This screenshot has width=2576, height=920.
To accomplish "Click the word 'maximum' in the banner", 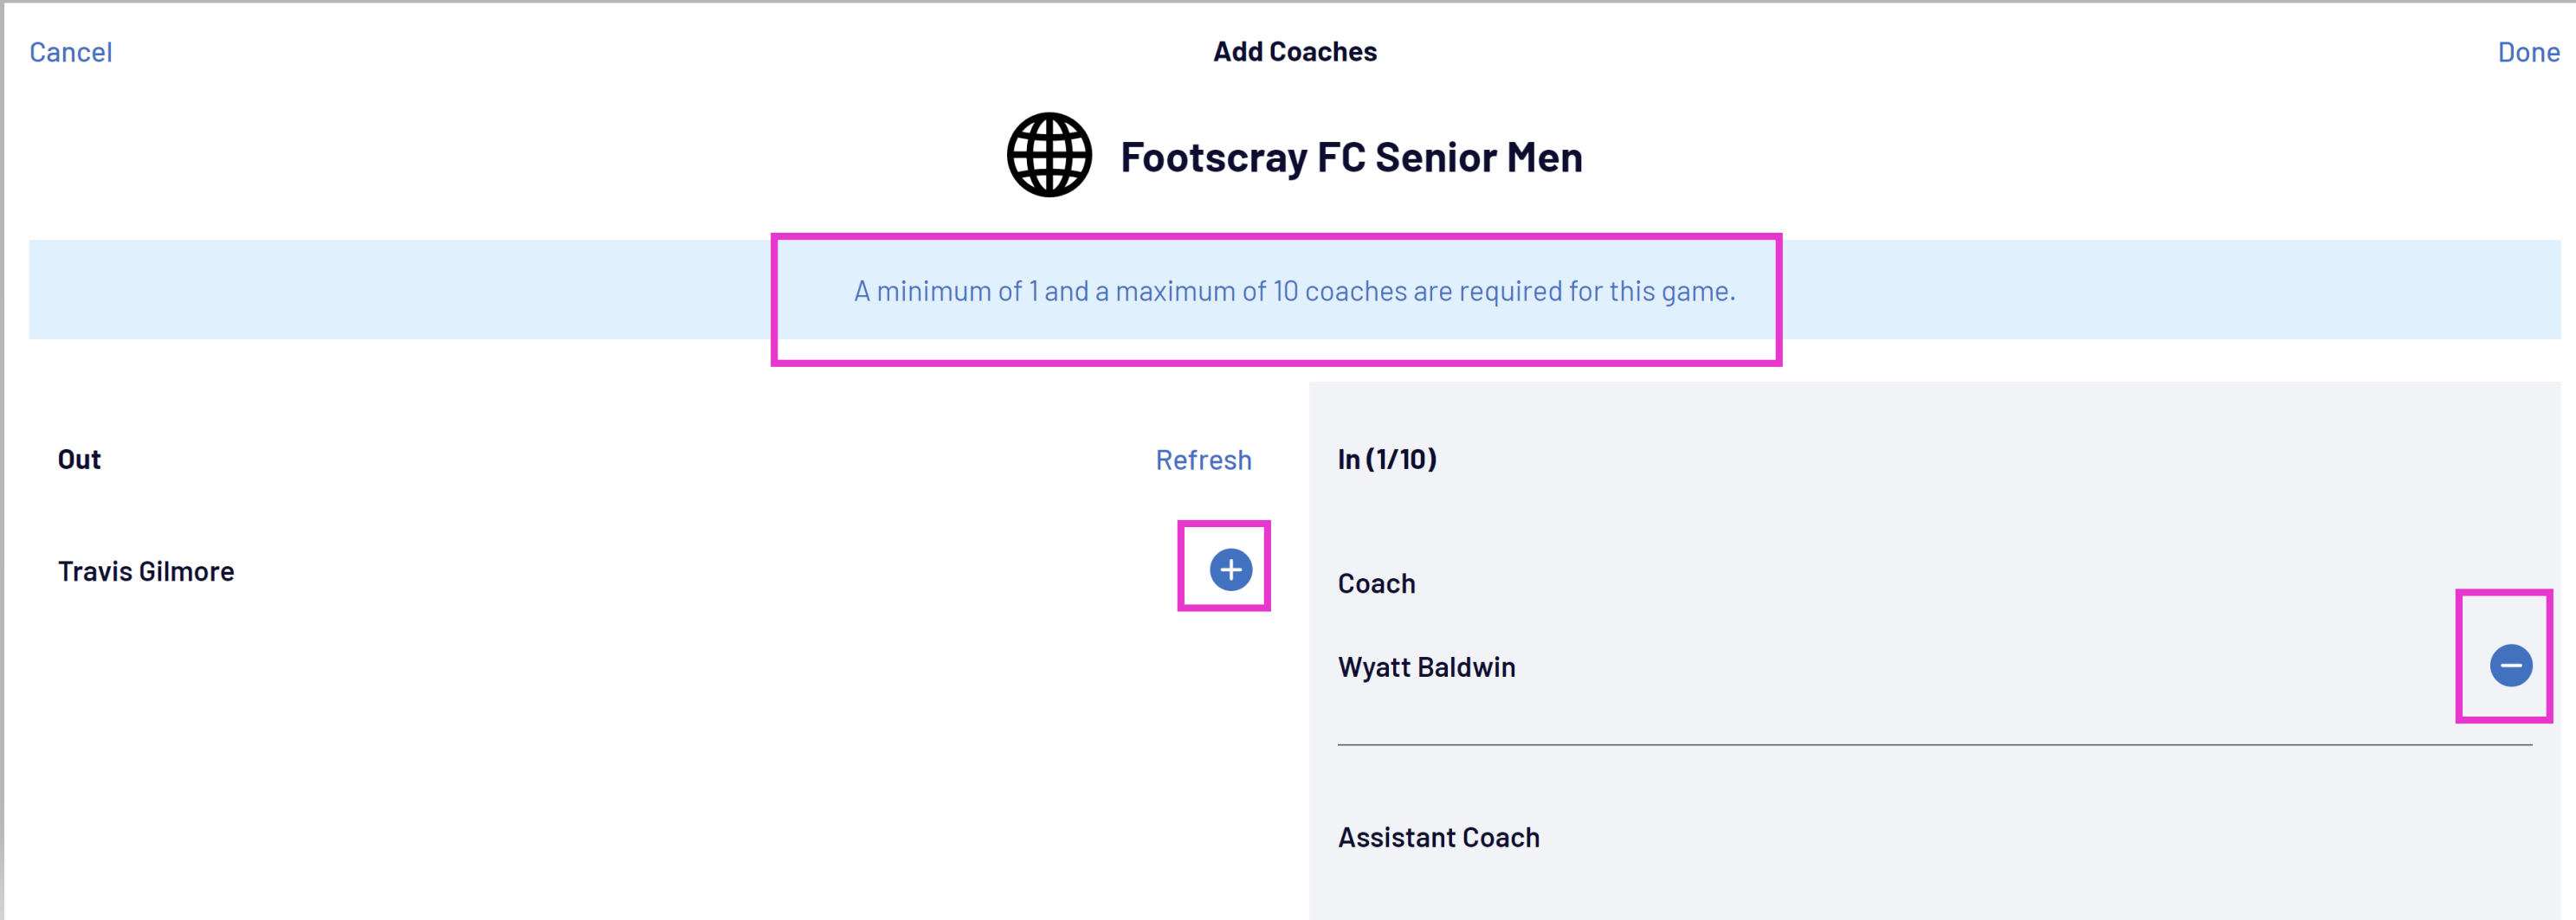I will [x=1175, y=291].
